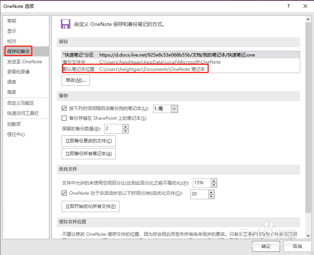Decrease the 15% percentage with down arrow
Viewport: 314px width, 255px height.
[214, 185]
